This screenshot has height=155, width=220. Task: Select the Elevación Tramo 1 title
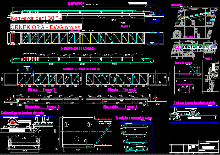coord(42,107)
